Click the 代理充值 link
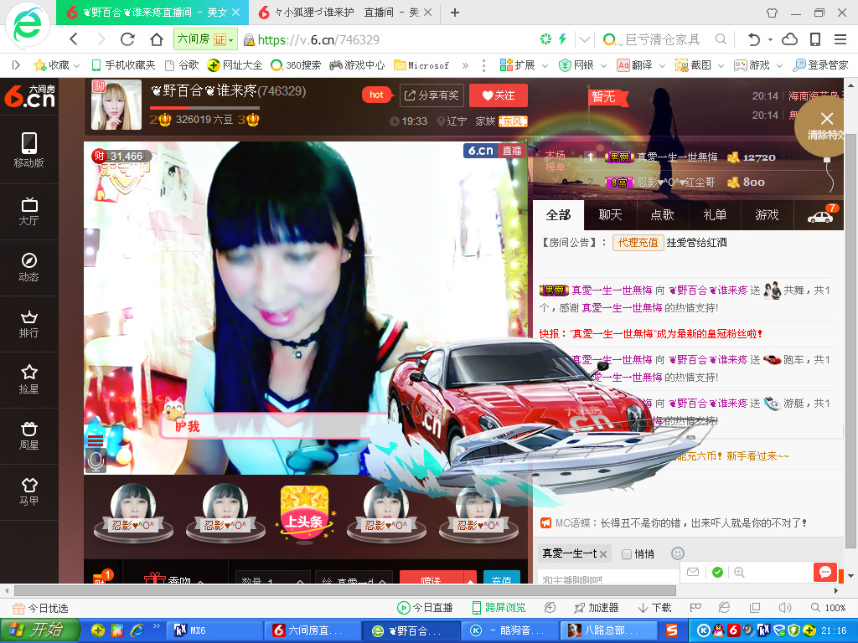Screen dimensions: 858x643 [638, 242]
